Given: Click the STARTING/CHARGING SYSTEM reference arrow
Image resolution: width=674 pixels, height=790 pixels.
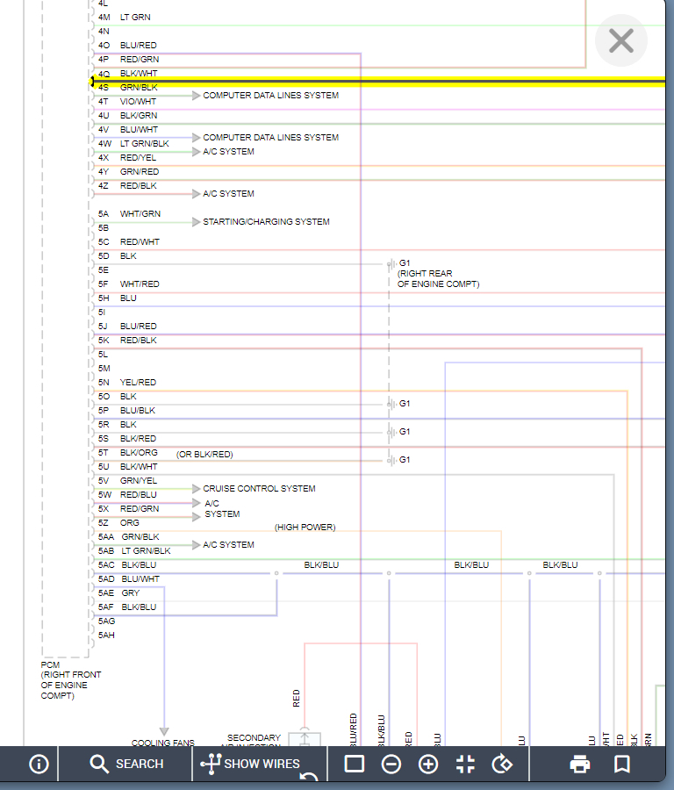Looking at the screenshot, I should pos(196,222).
